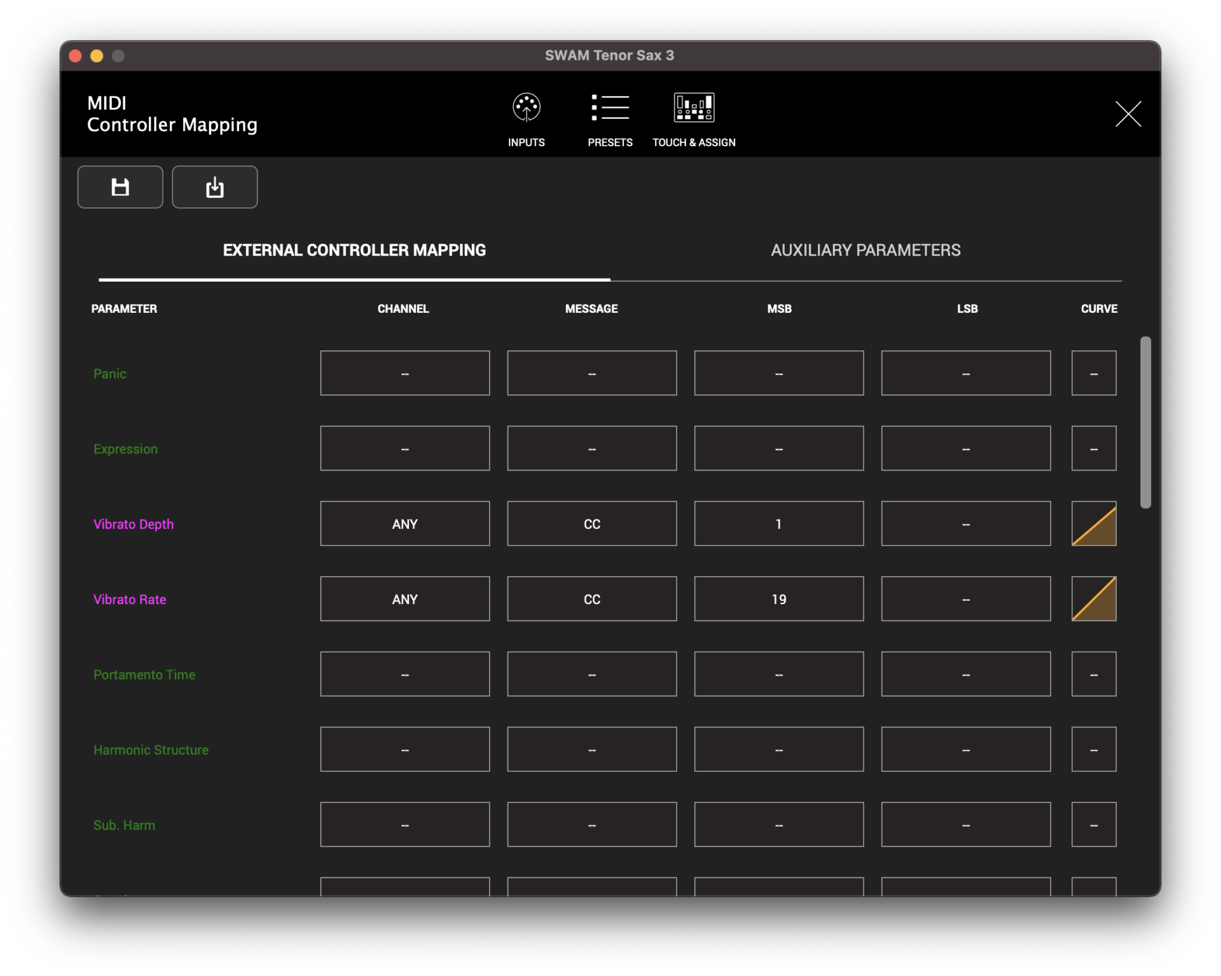Select the Panic parameter

tap(109, 373)
